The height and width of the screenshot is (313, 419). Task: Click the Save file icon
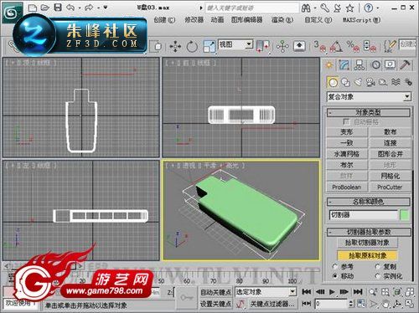tap(58, 8)
